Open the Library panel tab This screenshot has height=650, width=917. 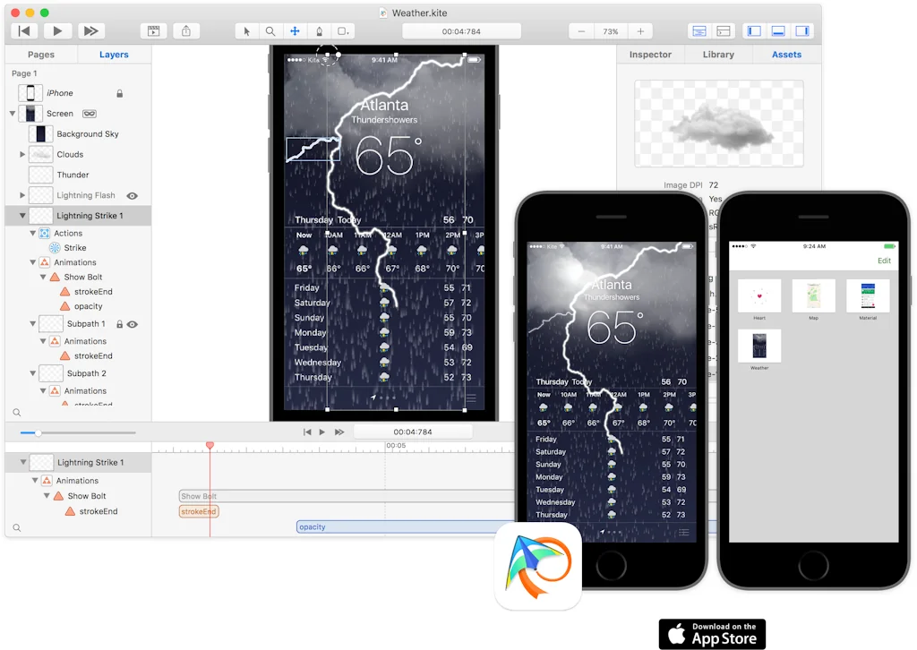click(x=718, y=54)
